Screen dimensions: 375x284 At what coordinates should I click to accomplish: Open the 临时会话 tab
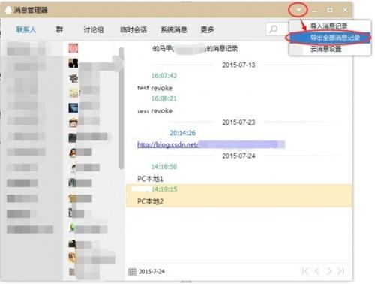click(x=133, y=30)
